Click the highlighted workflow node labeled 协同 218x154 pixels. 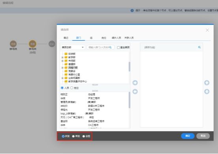(x=32, y=44)
